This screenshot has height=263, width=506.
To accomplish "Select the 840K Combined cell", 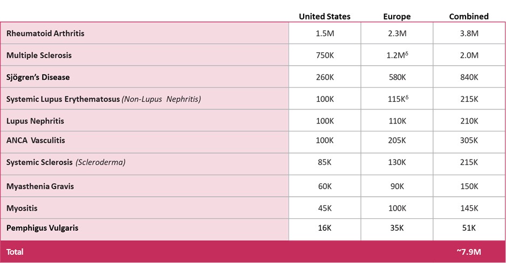I will pyautogui.click(x=469, y=77).
